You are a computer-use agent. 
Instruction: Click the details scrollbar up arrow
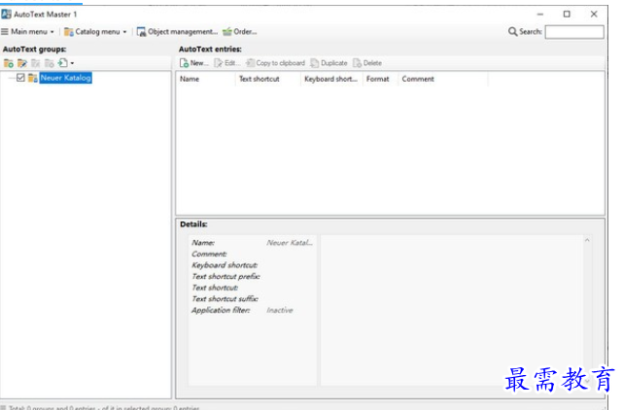(587, 240)
